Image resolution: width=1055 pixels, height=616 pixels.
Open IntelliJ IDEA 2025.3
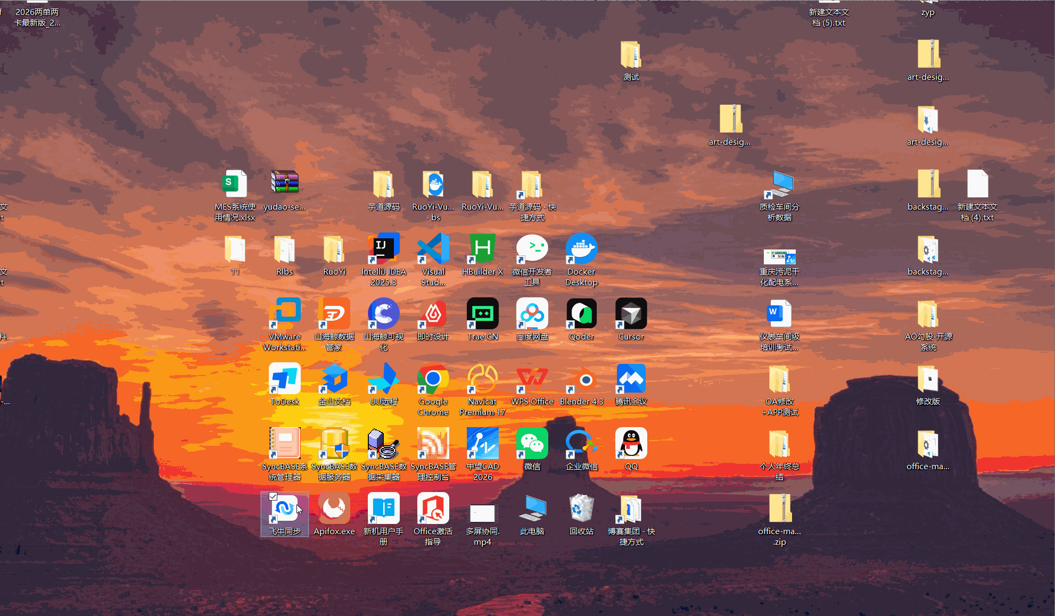tap(384, 248)
